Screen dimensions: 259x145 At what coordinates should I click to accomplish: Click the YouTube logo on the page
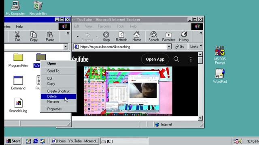(x=80, y=59)
